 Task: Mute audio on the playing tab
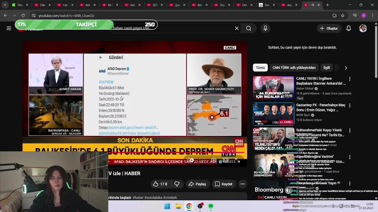pyautogui.click(x=312, y=5)
